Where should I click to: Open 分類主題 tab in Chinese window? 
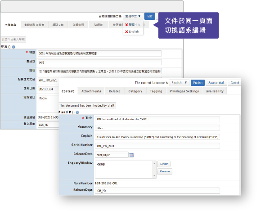coord(78,25)
